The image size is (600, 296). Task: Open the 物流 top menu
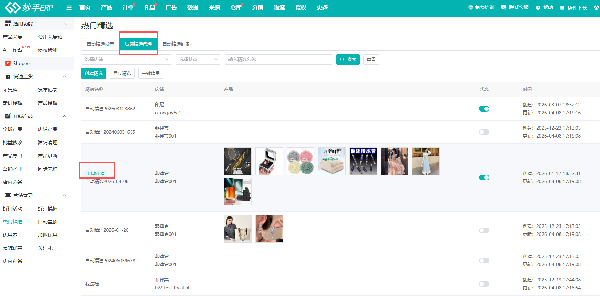[279, 7]
